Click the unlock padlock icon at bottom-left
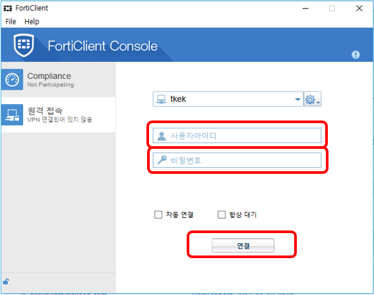Viewport: 374px width, 295px height. (x=6, y=282)
